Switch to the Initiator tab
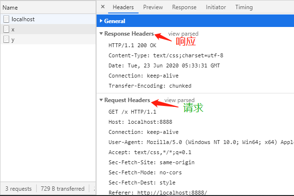The image size is (294, 196). pyautogui.click(x=216, y=7)
